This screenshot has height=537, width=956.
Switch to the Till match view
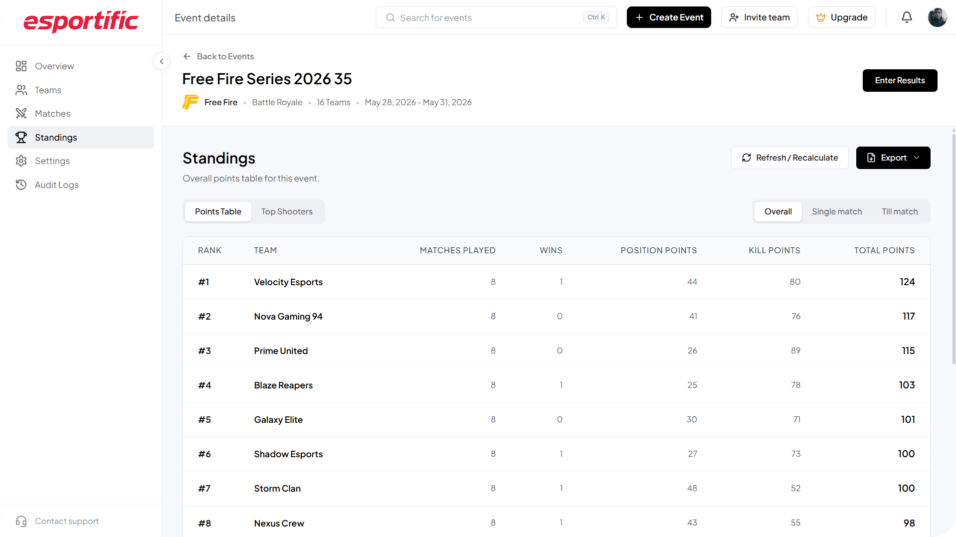pos(900,211)
